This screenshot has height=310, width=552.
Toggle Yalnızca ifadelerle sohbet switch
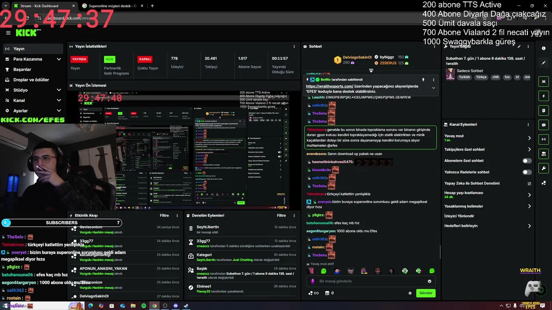coord(527,172)
